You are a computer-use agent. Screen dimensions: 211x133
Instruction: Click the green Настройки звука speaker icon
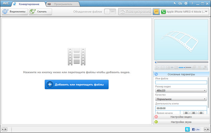(x=156, y=122)
